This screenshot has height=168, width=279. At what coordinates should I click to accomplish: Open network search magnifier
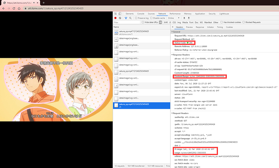click(131, 18)
